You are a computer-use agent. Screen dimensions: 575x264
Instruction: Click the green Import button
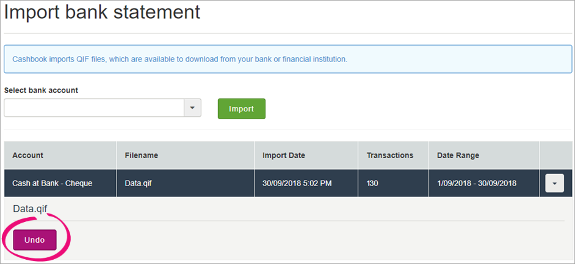click(241, 109)
